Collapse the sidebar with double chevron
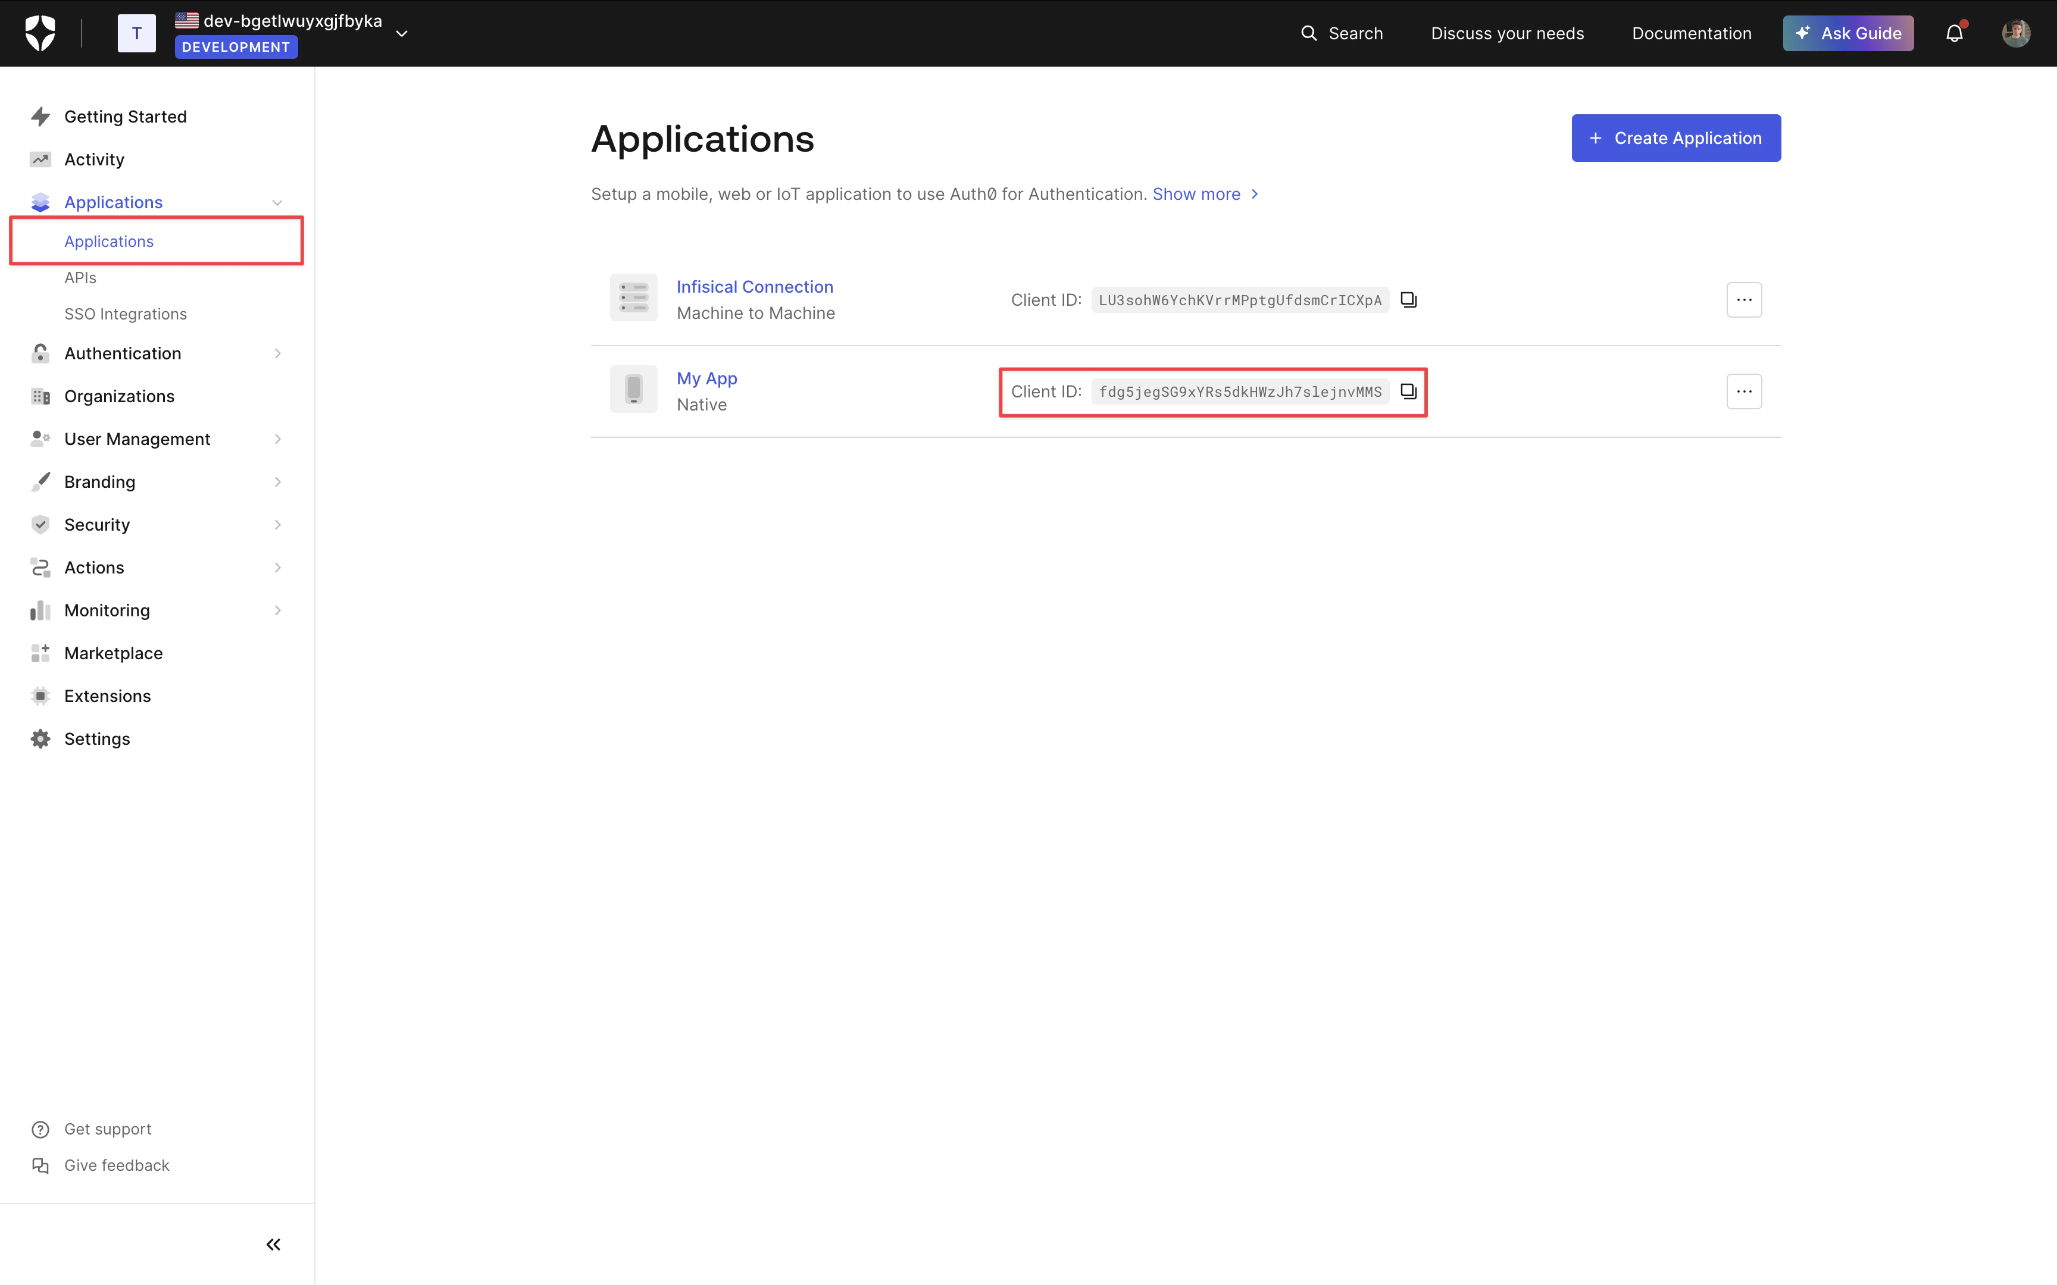The width and height of the screenshot is (2057, 1285). (273, 1244)
